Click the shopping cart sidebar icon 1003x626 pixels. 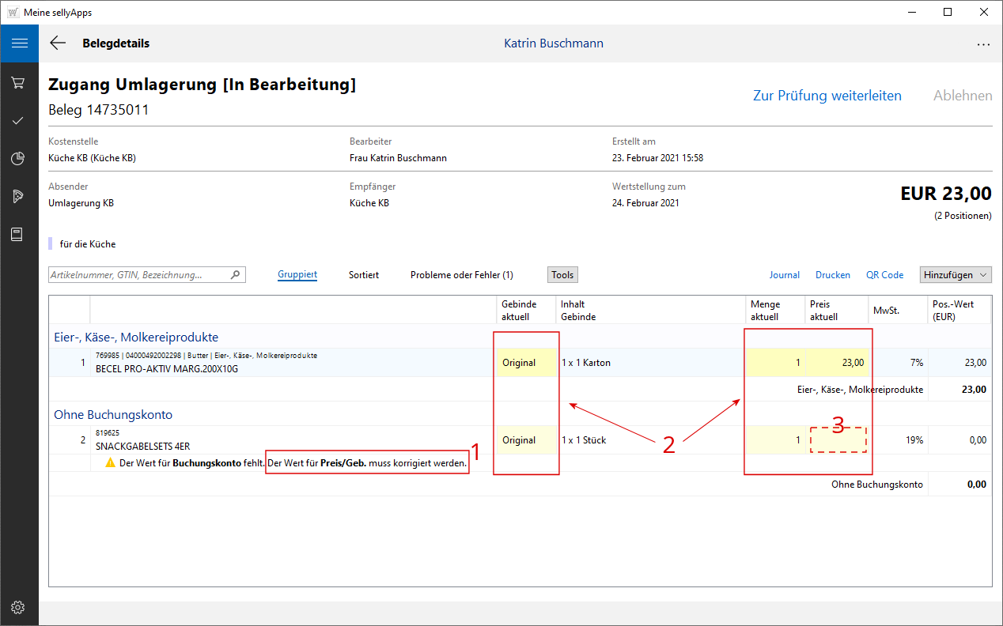click(19, 82)
